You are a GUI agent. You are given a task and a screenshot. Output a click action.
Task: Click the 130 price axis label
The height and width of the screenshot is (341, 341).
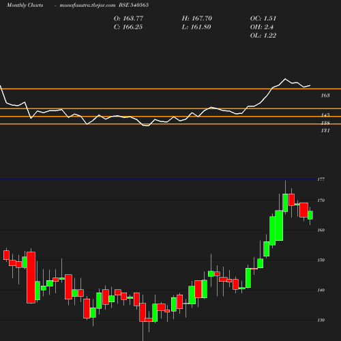(x=321, y=321)
